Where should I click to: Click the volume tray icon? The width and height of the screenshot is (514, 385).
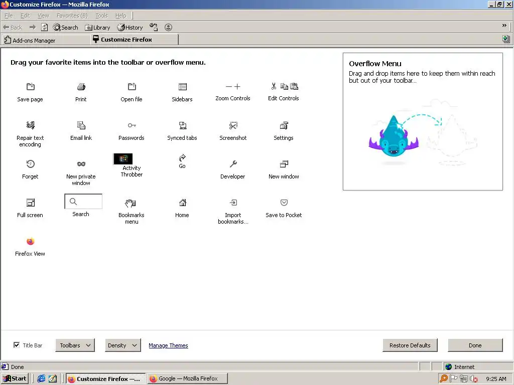[x=474, y=379]
